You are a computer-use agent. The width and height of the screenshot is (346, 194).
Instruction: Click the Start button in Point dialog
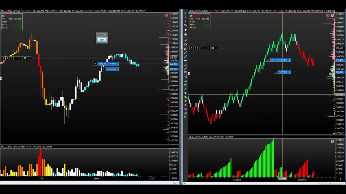click(102, 40)
